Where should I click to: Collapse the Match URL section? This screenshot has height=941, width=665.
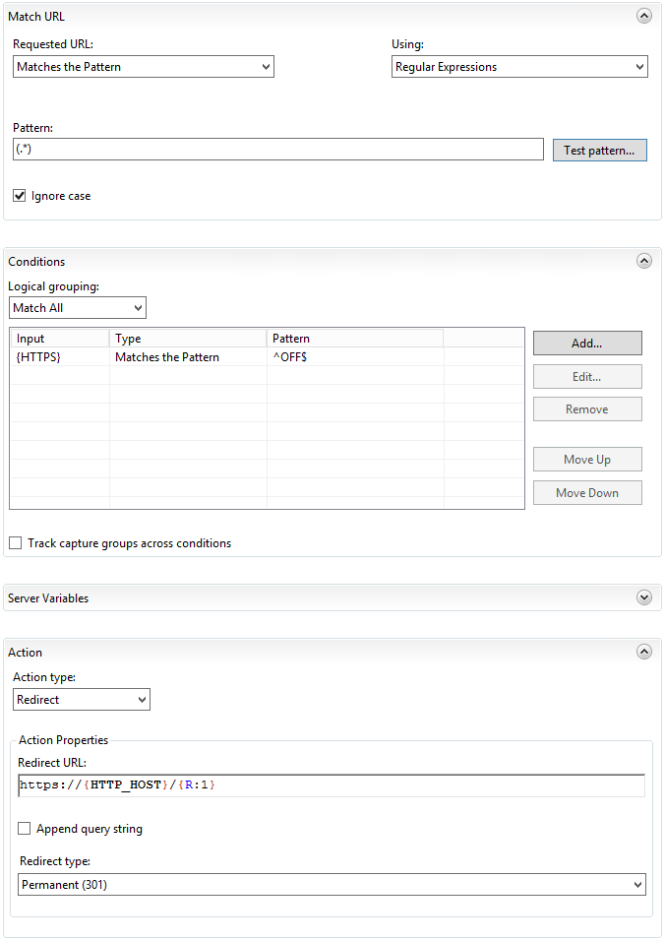[644, 16]
